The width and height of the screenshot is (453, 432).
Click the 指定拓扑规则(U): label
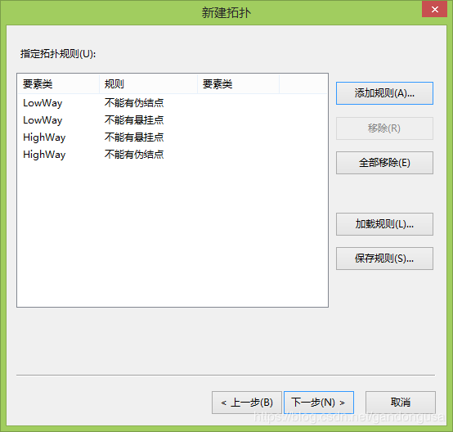tap(58, 54)
